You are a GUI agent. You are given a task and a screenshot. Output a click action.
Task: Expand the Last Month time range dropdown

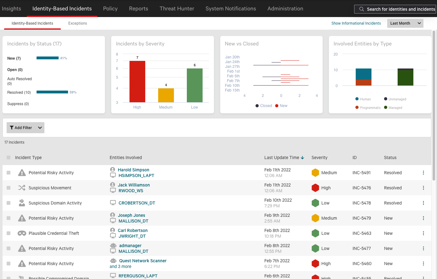pos(405,23)
